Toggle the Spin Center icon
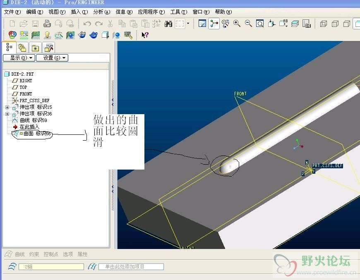 [214, 24]
